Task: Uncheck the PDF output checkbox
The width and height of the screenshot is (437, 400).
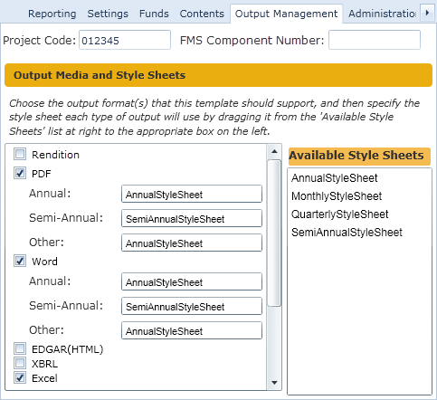Action: click(20, 174)
